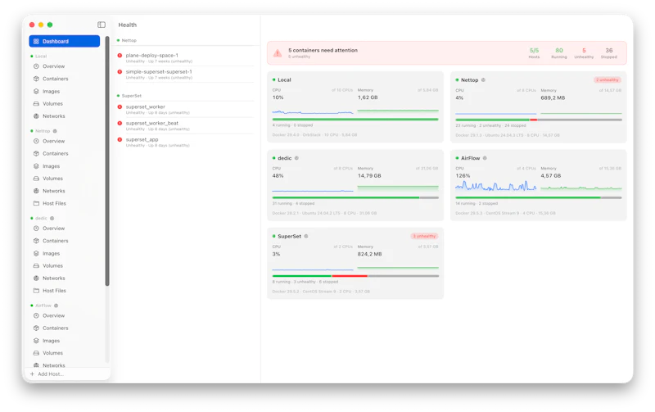Click the SuperSet container status bar
Viewport: 655px width, 412px height.
(355, 276)
